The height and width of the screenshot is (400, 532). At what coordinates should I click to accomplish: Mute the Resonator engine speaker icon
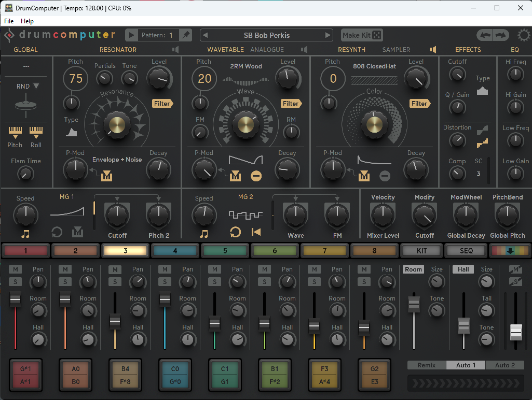(x=175, y=50)
